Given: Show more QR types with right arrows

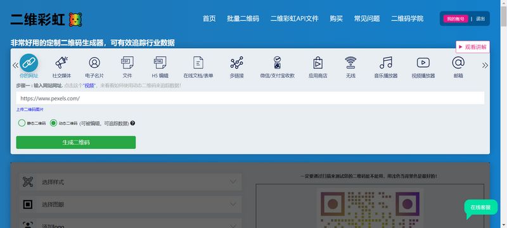Looking at the screenshot, I should (485, 65).
